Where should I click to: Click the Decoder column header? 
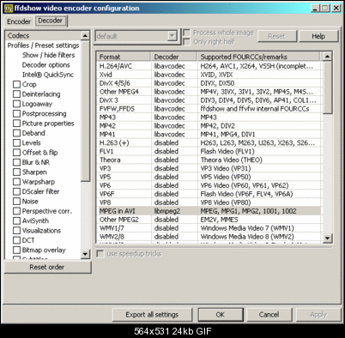click(x=174, y=57)
